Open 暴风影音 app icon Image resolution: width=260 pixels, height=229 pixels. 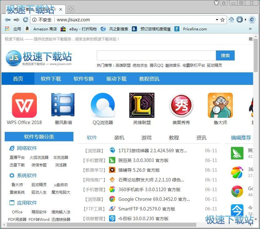tap(63, 105)
